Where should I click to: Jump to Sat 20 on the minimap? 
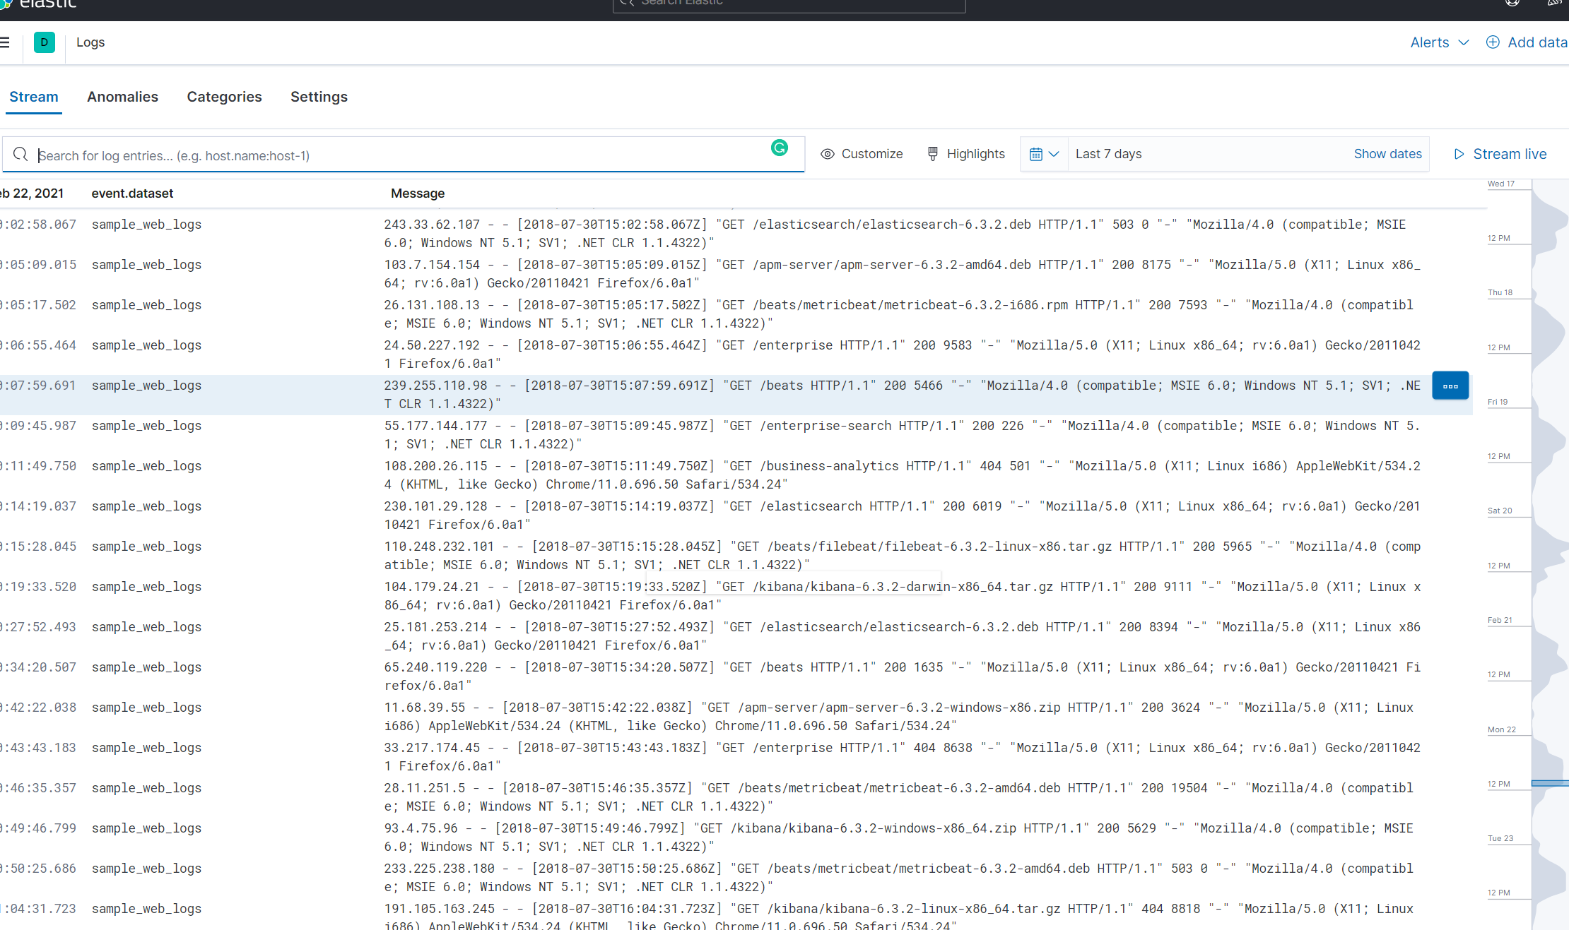1500,511
